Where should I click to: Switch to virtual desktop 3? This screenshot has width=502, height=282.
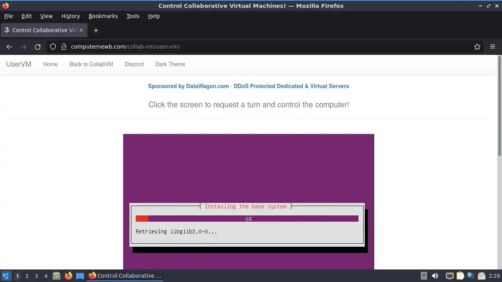point(36,276)
